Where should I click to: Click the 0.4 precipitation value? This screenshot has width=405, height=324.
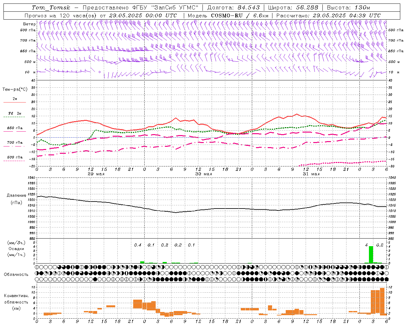pos(138,245)
